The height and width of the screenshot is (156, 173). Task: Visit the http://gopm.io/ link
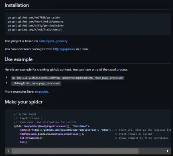point(64,49)
